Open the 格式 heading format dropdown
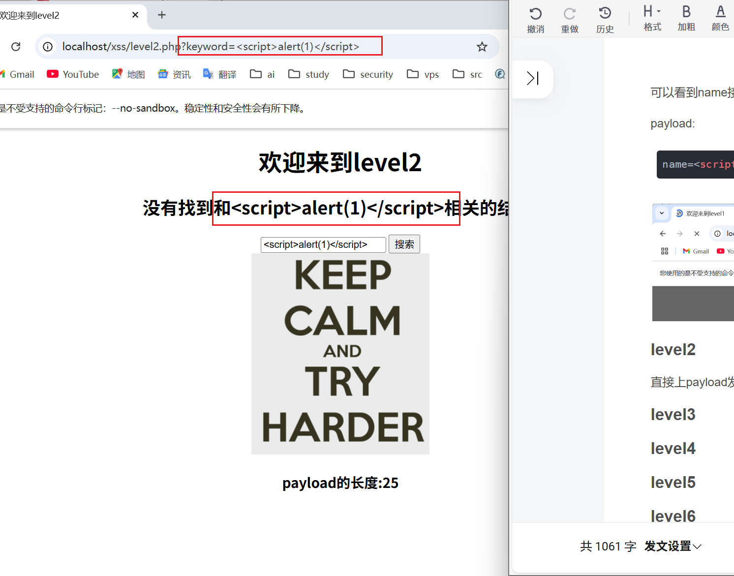Viewport: 734px width, 576px height. pos(652,18)
